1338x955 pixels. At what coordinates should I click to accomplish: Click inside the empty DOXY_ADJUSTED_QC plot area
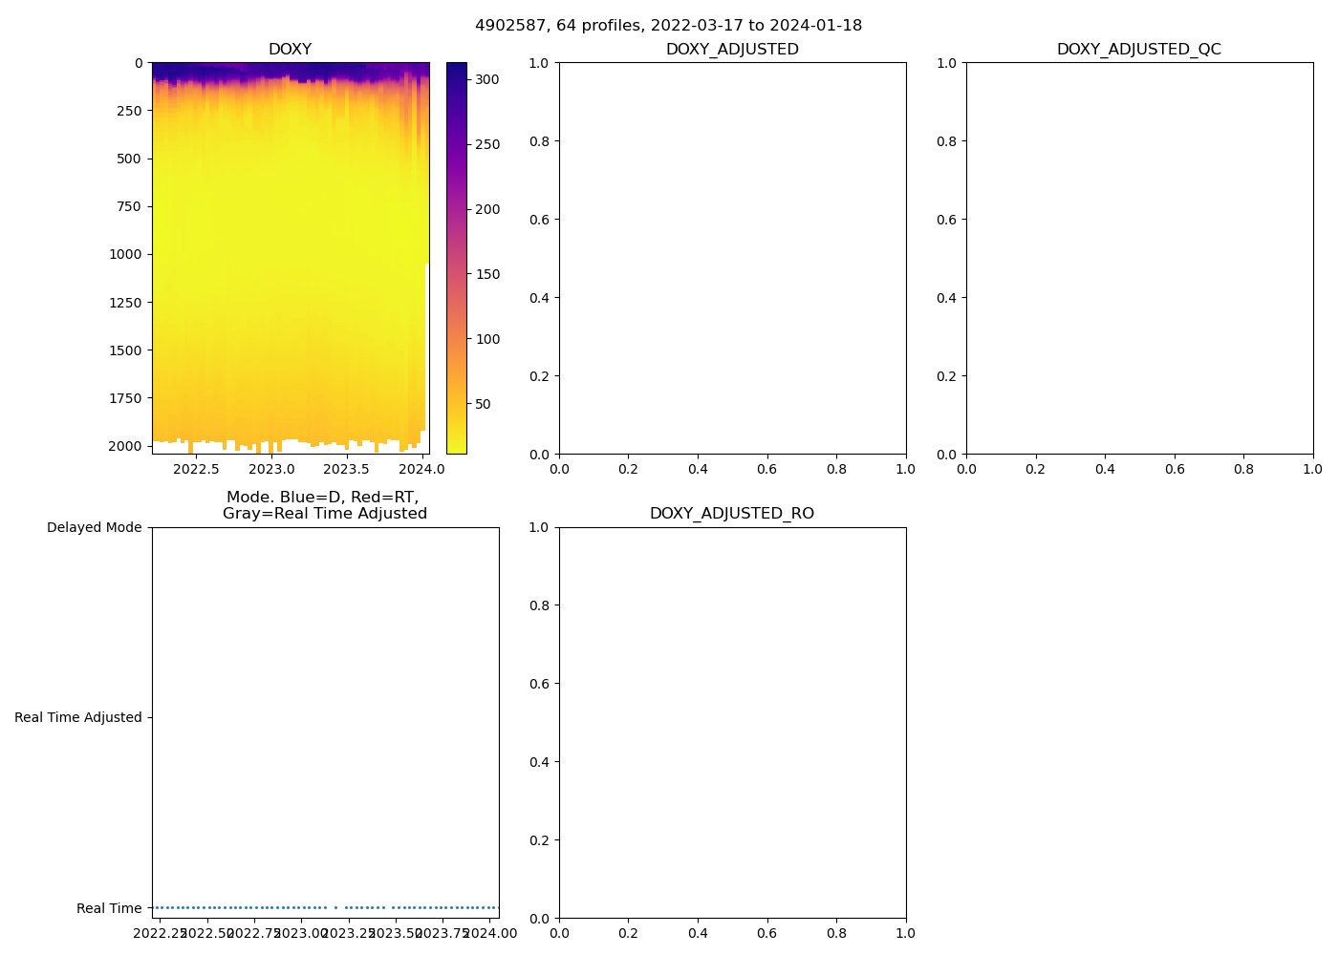pos(1139,258)
